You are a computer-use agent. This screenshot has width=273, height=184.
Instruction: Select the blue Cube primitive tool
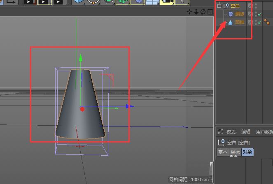click(x=79, y=2)
